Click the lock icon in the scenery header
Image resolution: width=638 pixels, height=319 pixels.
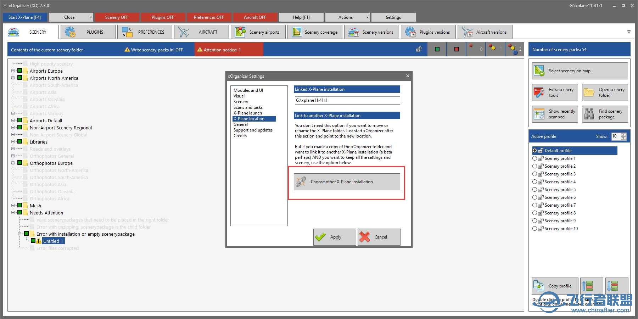click(419, 49)
